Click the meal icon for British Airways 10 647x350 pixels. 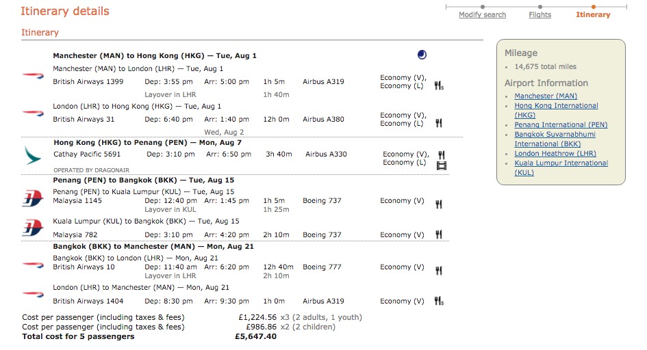pyautogui.click(x=439, y=271)
